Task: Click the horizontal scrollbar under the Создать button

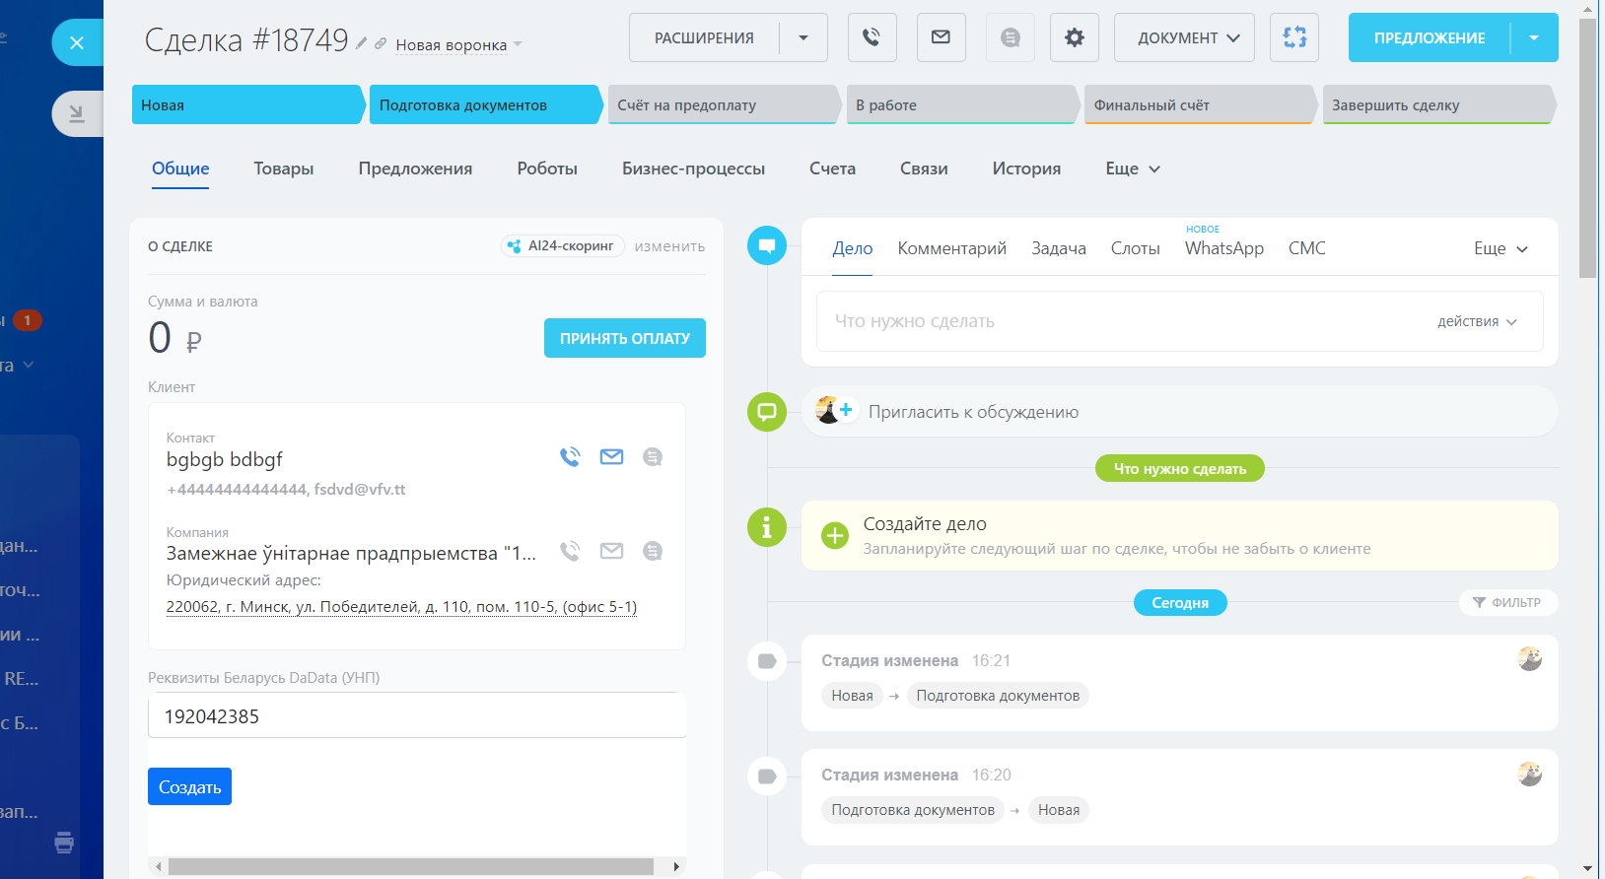Action: click(x=411, y=866)
